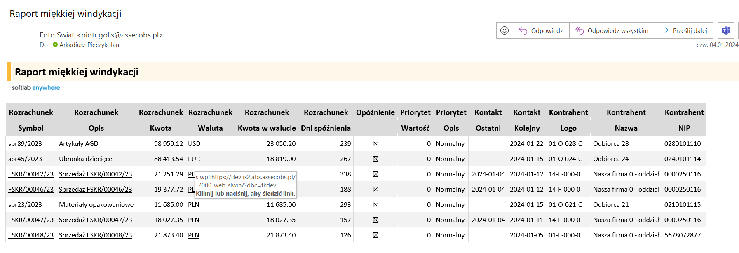Click Odpowiedz wszystkim reply-all button
Screen dimensions: 739x253
coord(612,30)
